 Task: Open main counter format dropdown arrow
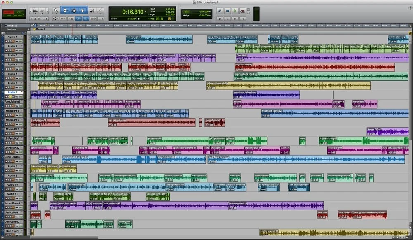145,12
